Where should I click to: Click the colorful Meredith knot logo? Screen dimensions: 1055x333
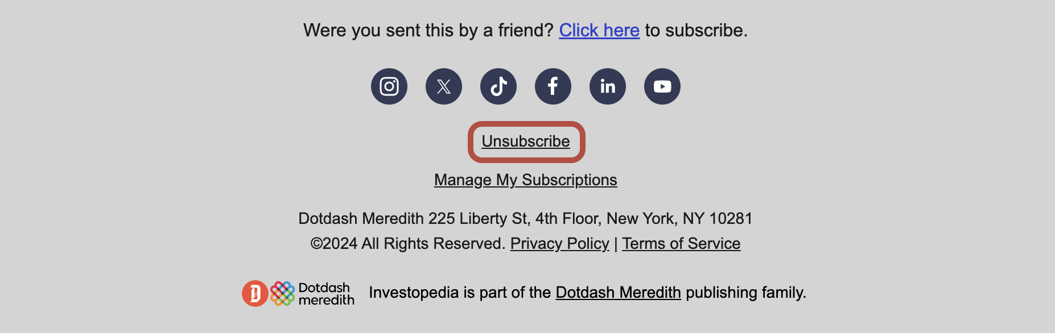(x=282, y=293)
